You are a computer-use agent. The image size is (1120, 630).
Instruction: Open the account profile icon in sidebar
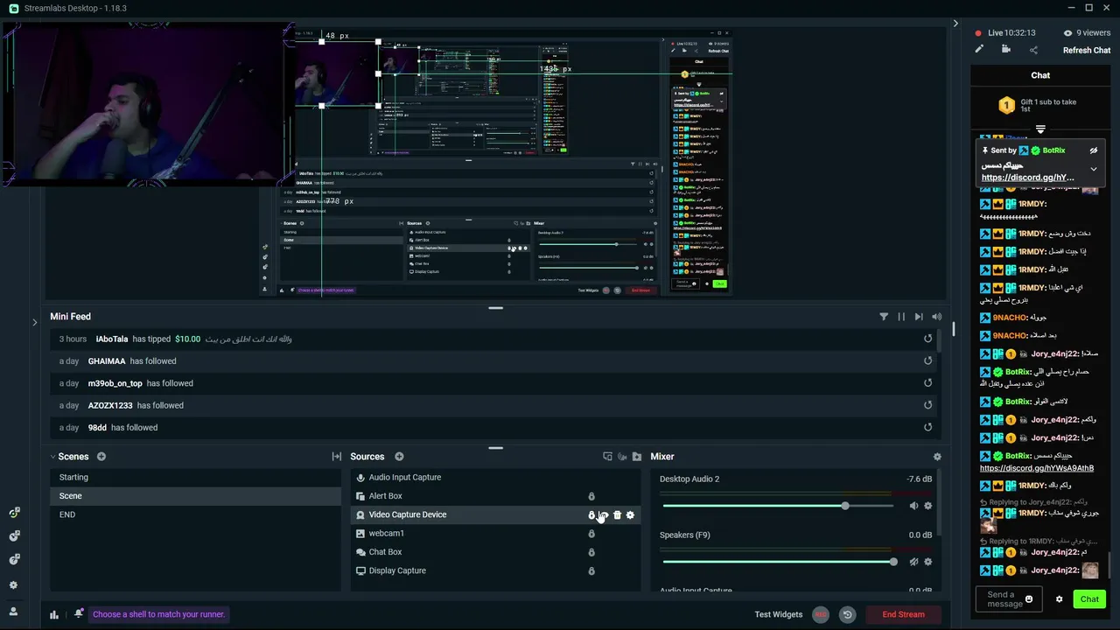(x=13, y=612)
